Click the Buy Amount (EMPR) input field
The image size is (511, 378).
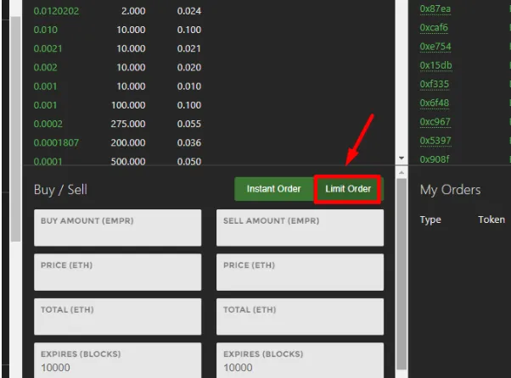pyautogui.click(x=118, y=228)
